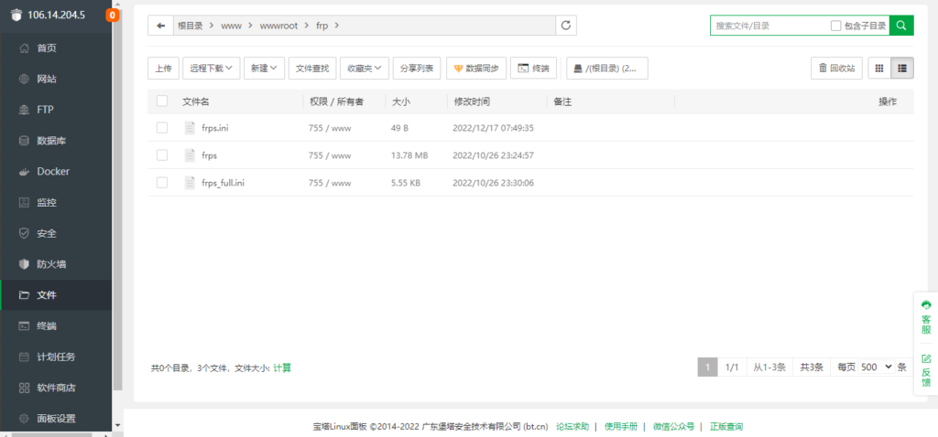Click the green search magnifier button

point(901,26)
